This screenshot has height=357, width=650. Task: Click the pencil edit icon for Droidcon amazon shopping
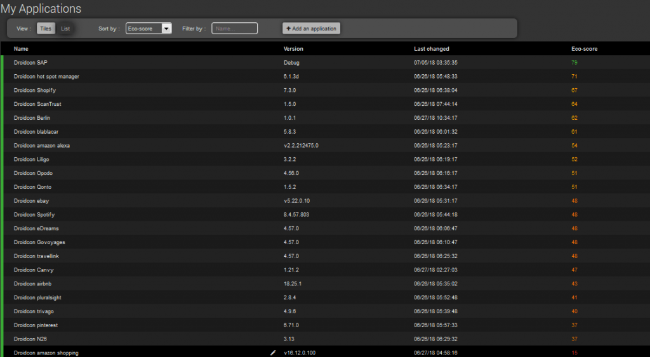pos(273,353)
